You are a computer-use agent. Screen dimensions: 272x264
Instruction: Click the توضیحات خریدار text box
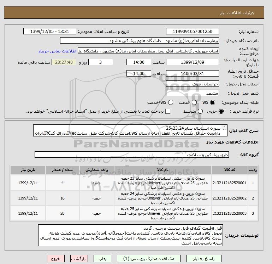130,235
